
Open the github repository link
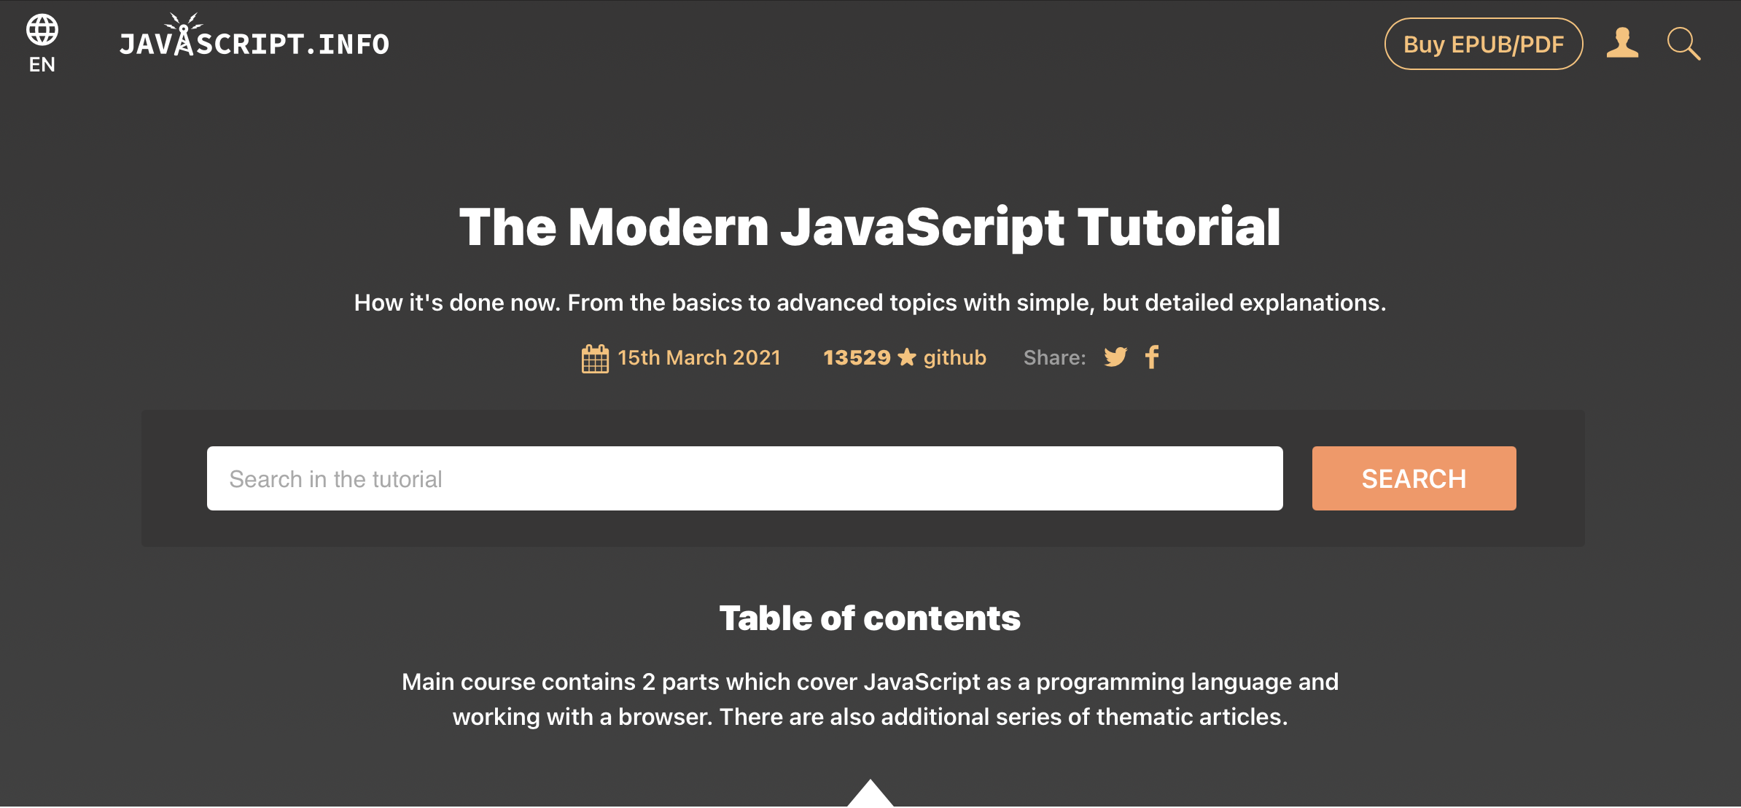point(954,357)
